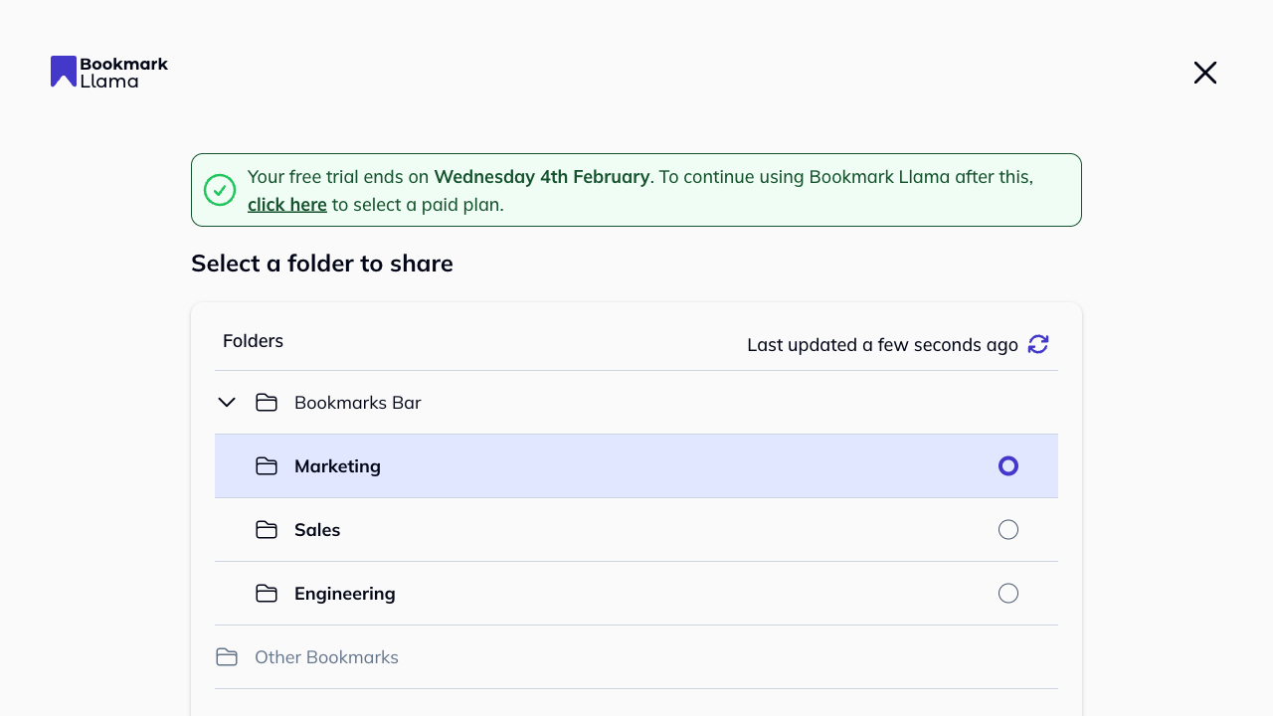1273x716 pixels.
Task: Choose the Engineering radio button
Action: [x=1008, y=594]
